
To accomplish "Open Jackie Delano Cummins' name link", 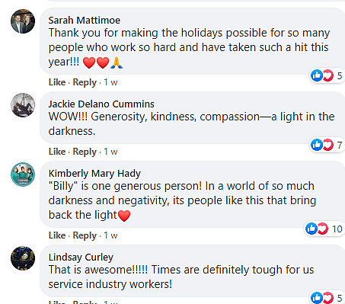I will click(101, 104).
